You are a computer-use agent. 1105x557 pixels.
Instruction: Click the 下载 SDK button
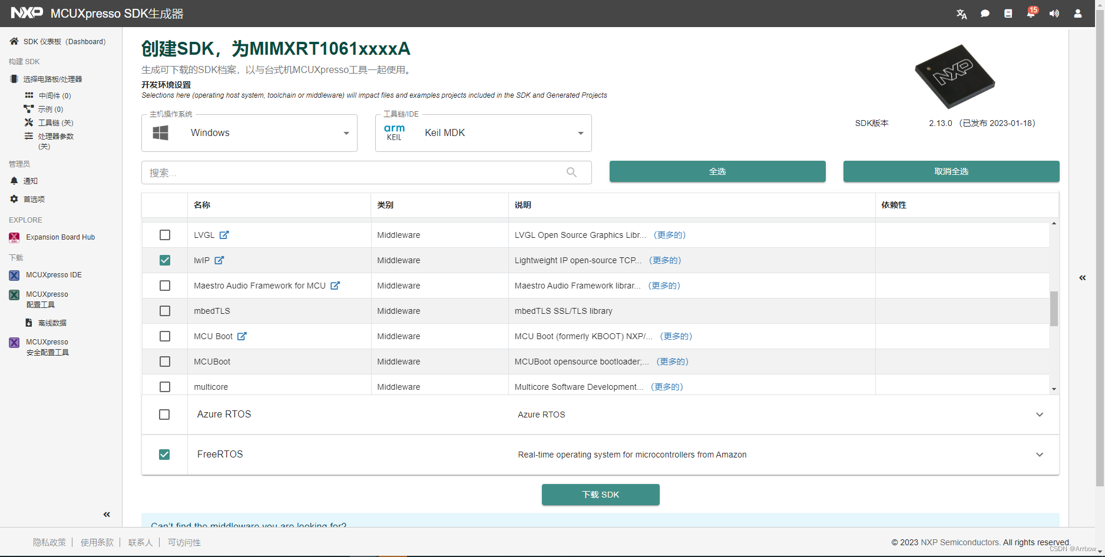tap(600, 495)
